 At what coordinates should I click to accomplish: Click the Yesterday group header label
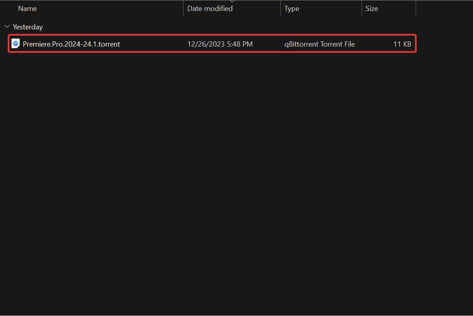(28, 27)
